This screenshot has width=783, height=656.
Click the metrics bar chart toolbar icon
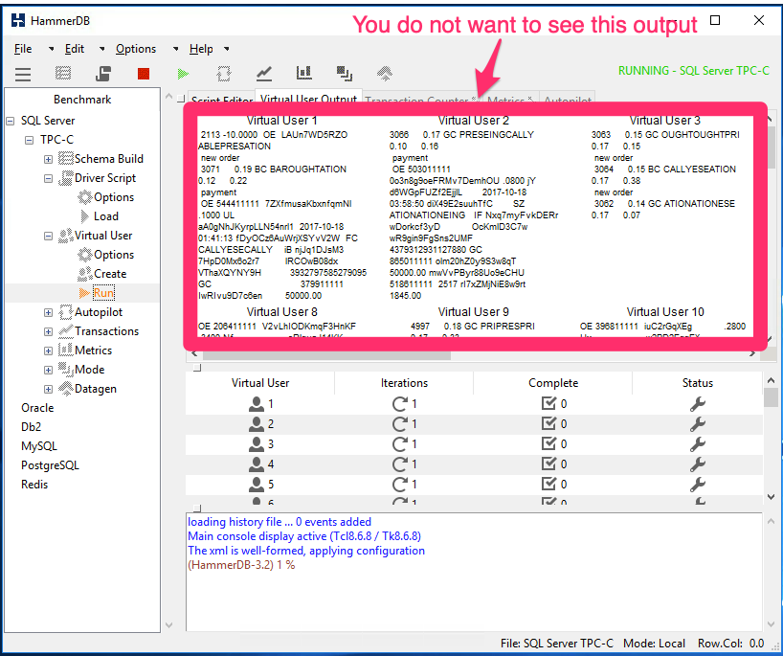[304, 73]
